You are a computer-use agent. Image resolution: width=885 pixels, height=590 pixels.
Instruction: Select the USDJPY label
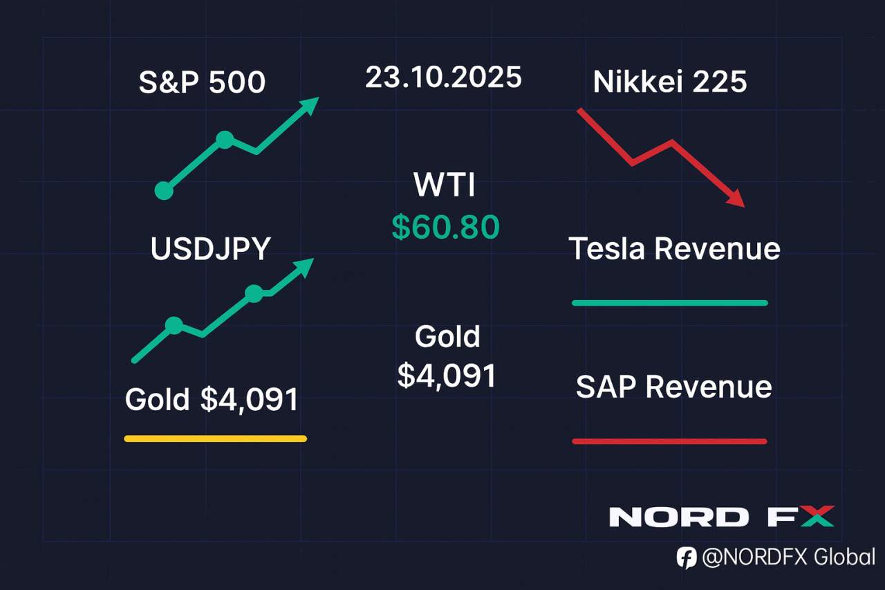click(x=210, y=249)
